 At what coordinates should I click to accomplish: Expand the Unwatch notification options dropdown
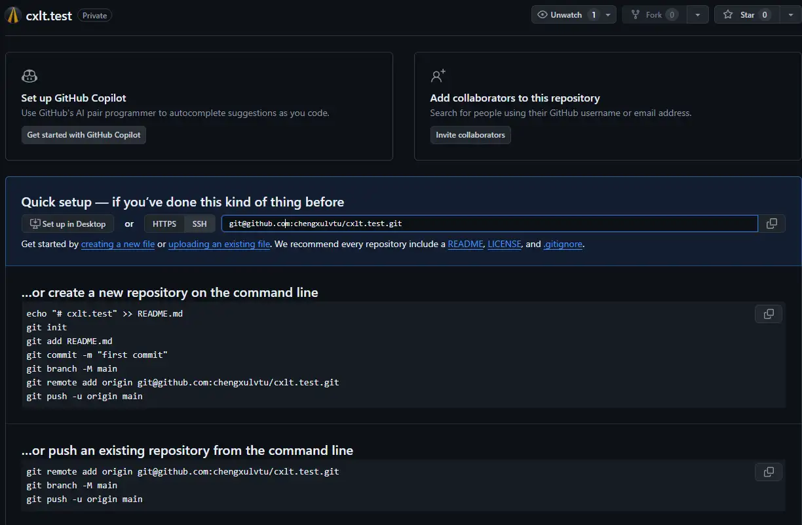608,15
